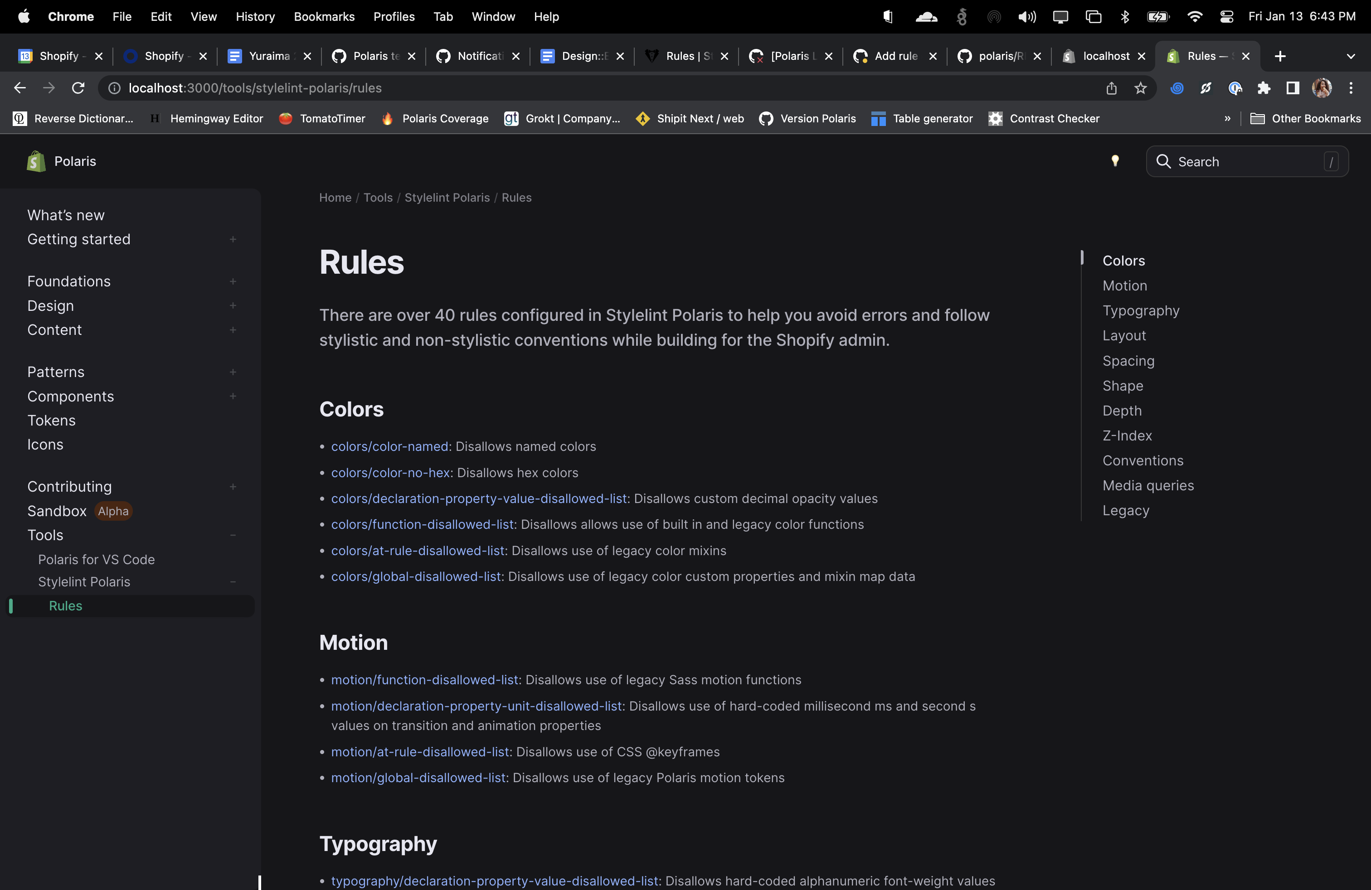Open the Chrome extensions puzzle icon

[x=1264, y=88]
